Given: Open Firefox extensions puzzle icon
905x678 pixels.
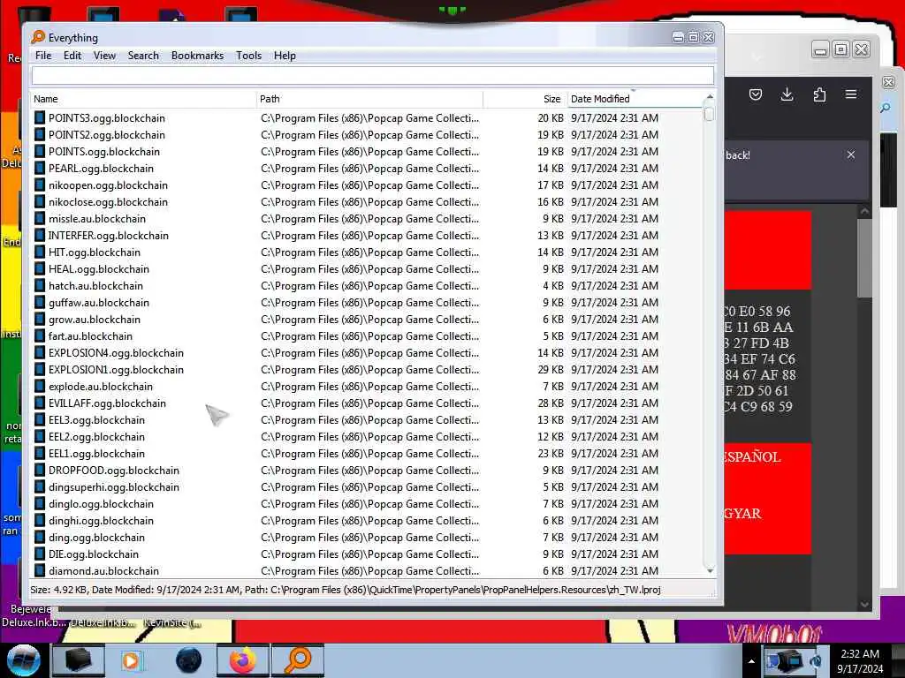Looking at the screenshot, I should (819, 94).
